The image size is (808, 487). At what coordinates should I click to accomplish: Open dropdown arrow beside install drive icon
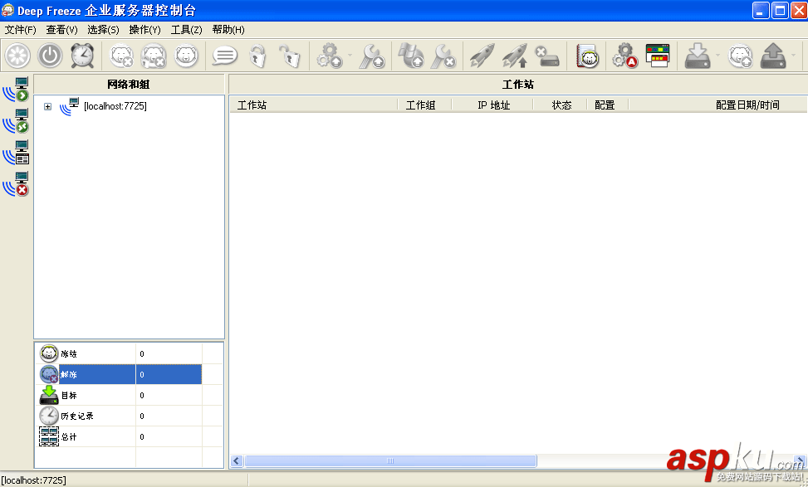click(717, 56)
